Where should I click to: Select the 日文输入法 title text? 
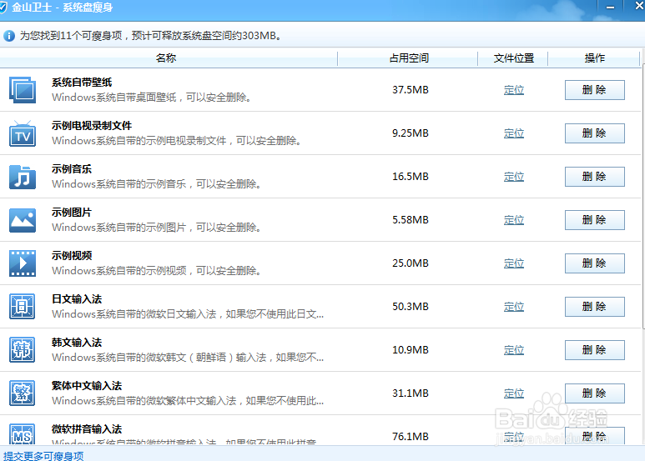[77, 299]
